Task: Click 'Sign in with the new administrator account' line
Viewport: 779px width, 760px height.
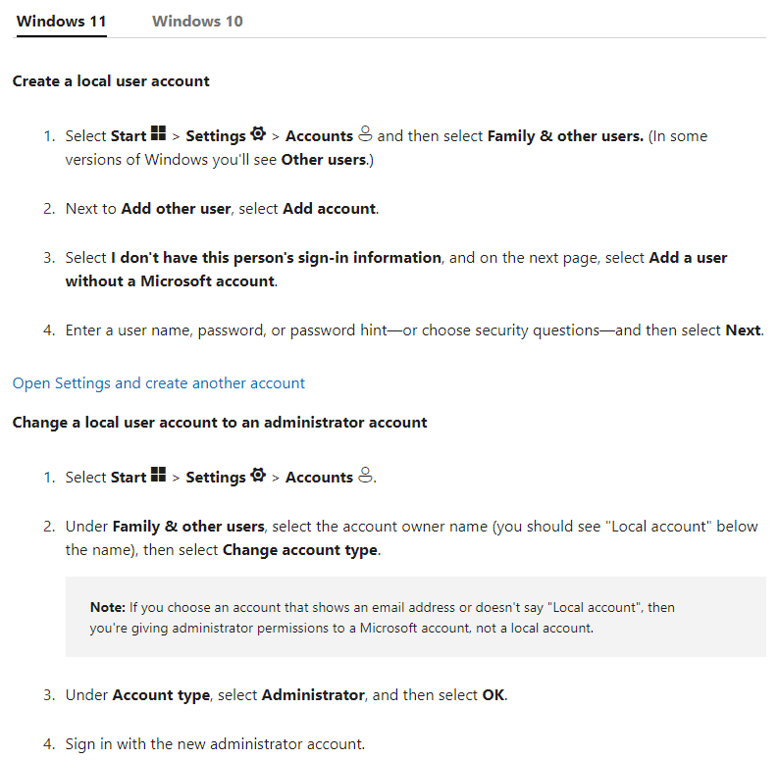Action: tap(215, 744)
